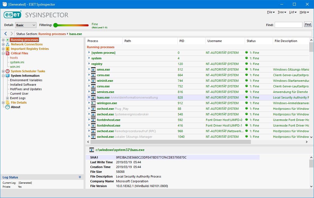Click the Find text input field

click(288, 25)
